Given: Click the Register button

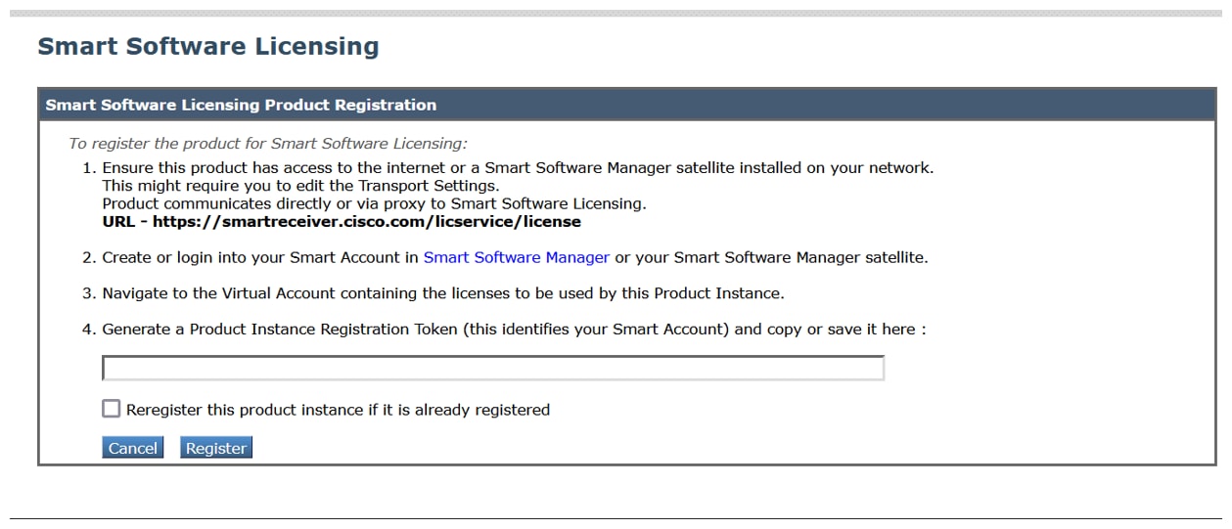Looking at the screenshot, I should 216,448.
